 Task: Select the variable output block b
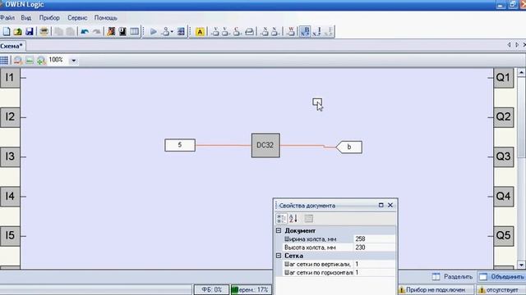(348, 147)
